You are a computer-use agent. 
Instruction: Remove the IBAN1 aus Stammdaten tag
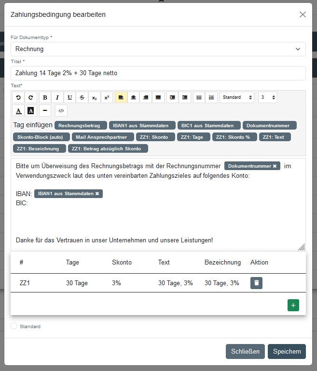(x=97, y=194)
